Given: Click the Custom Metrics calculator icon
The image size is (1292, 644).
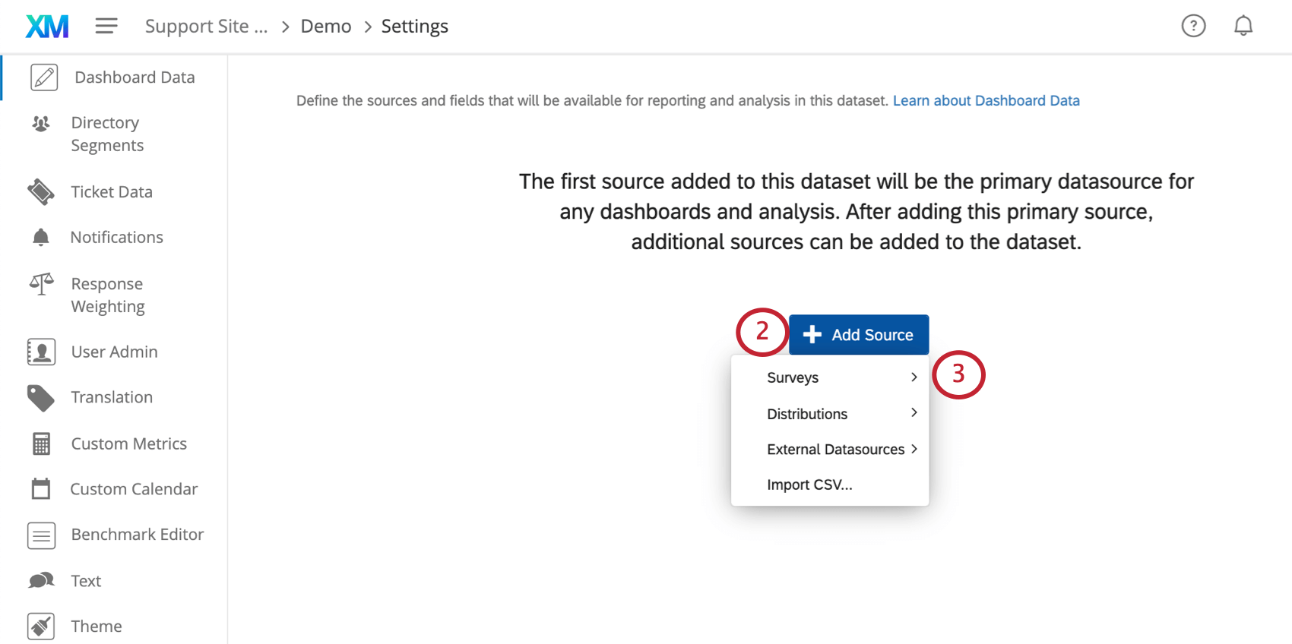Looking at the screenshot, I should pyautogui.click(x=41, y=444).
